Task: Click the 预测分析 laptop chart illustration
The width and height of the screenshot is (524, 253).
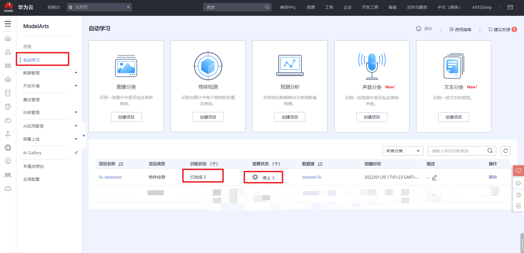Action: click(290, 65)
